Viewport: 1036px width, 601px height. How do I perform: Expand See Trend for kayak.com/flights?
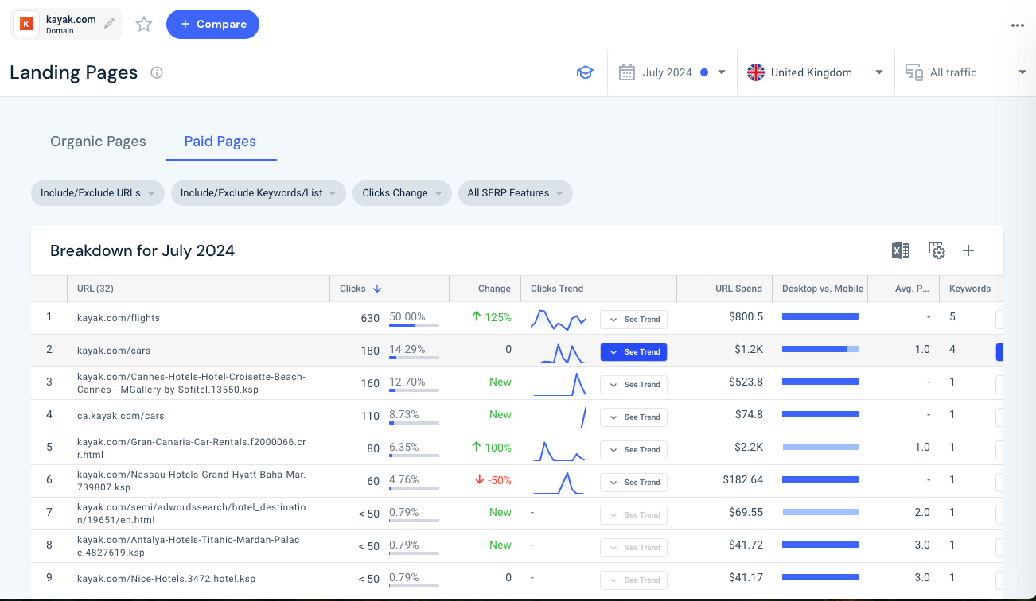click(633, 319)
